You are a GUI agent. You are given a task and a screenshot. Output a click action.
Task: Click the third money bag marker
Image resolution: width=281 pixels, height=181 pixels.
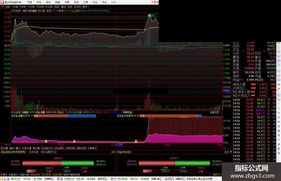point(136,141)
